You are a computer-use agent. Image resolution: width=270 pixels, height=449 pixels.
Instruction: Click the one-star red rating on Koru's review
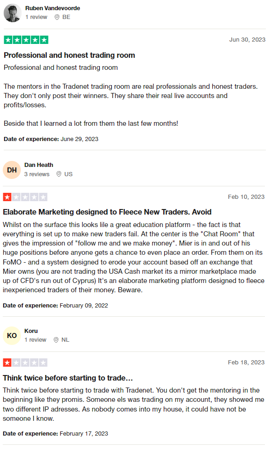(25, 363)
